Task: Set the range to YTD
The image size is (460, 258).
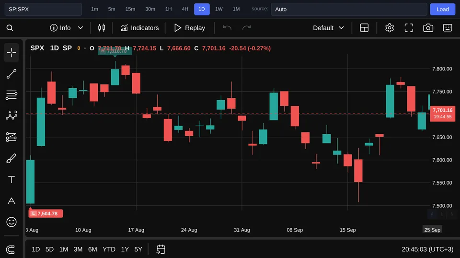Action: pyautogui.click(x=109, y=249)
